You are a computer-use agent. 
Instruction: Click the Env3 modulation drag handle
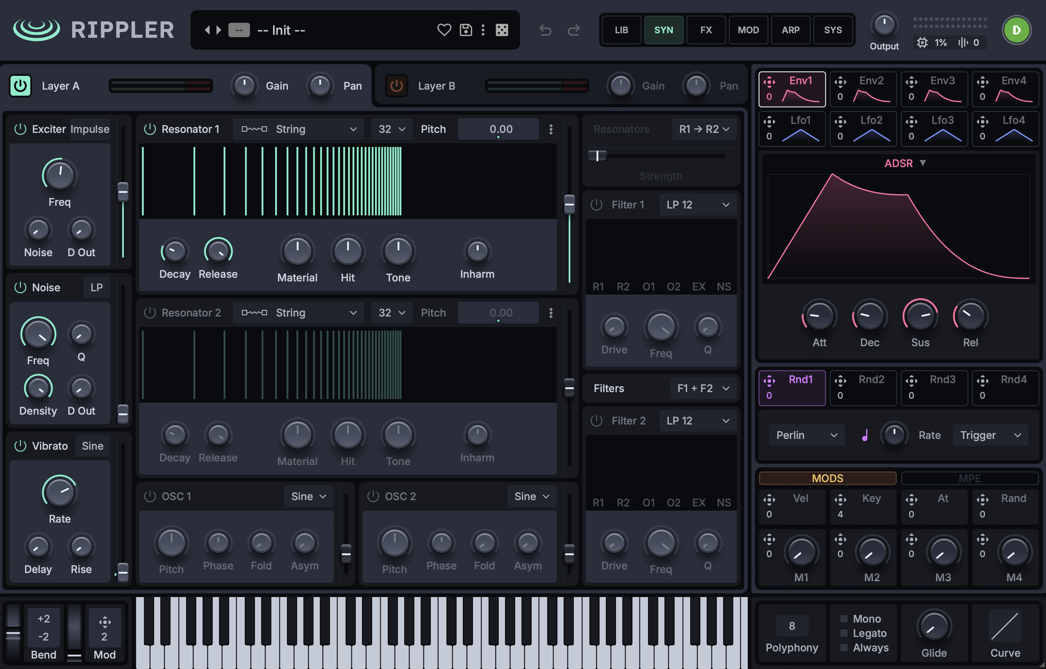(911, 82)
